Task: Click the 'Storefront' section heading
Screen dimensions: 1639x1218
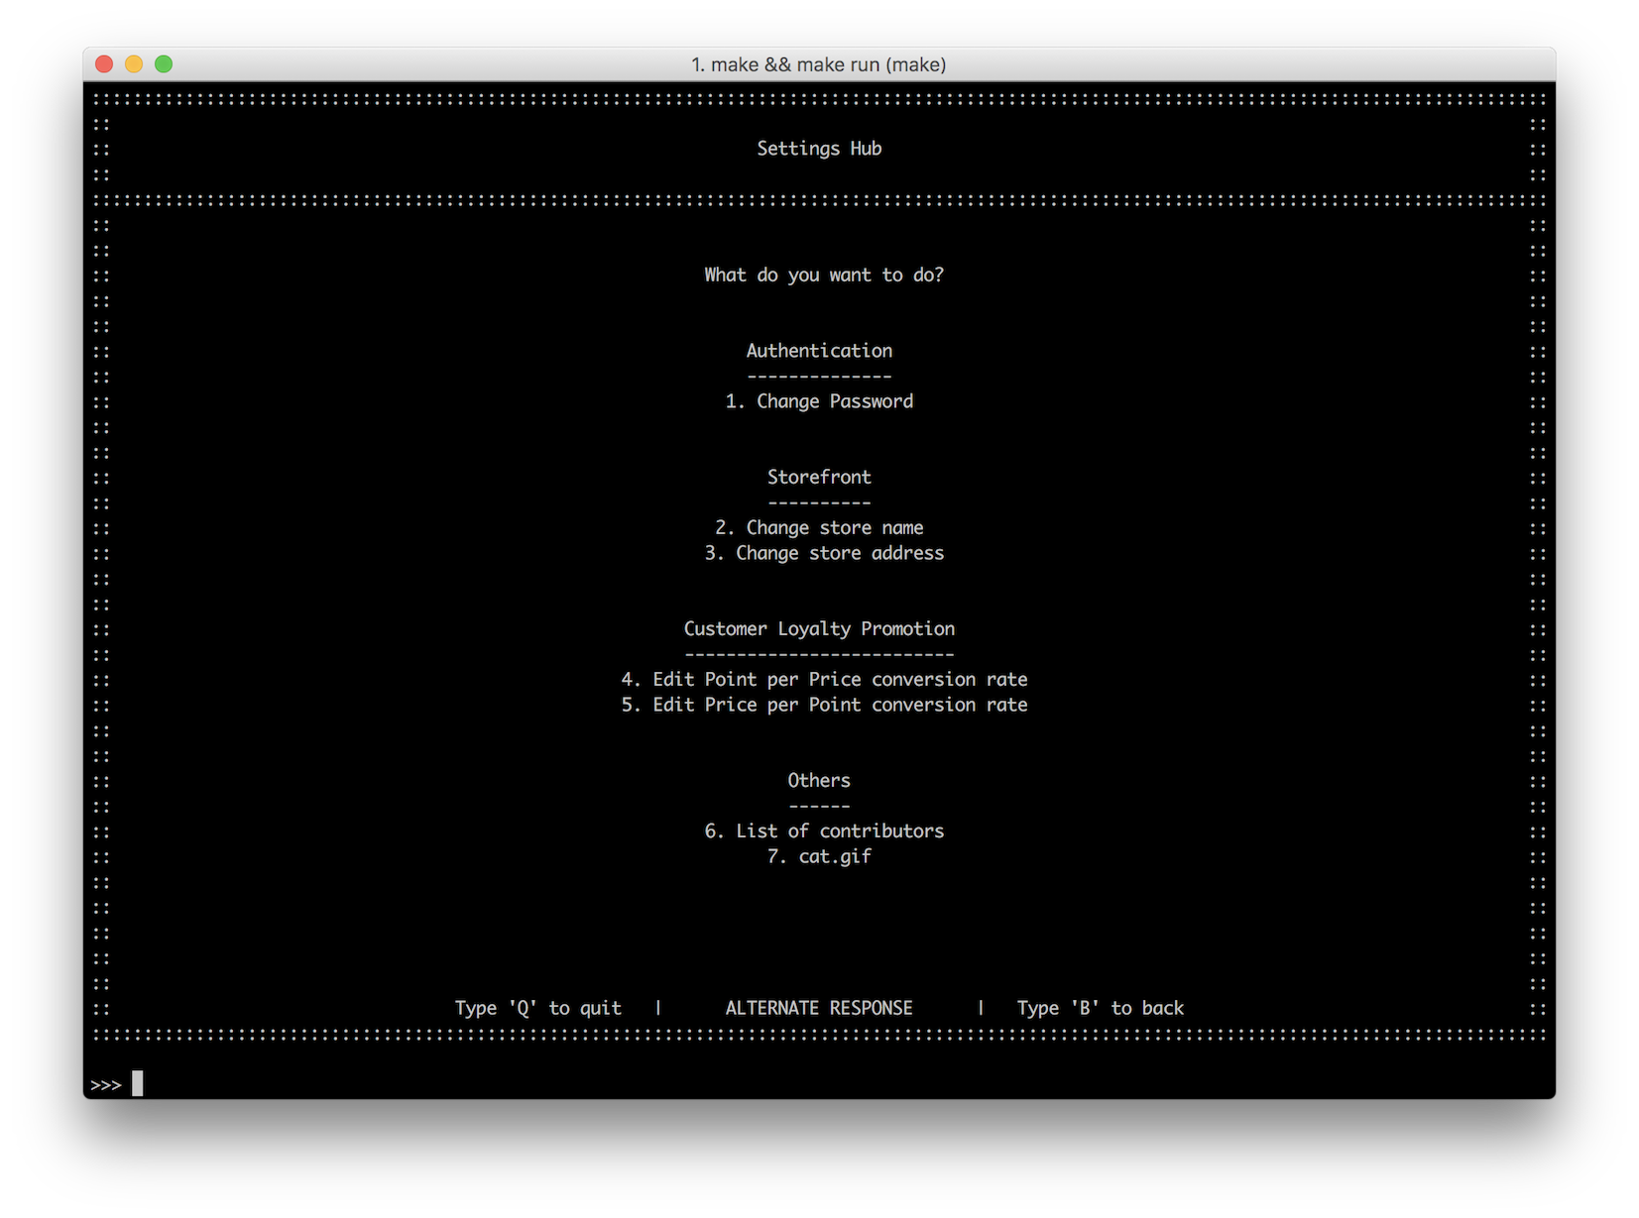Action: [x=819, y=477]
